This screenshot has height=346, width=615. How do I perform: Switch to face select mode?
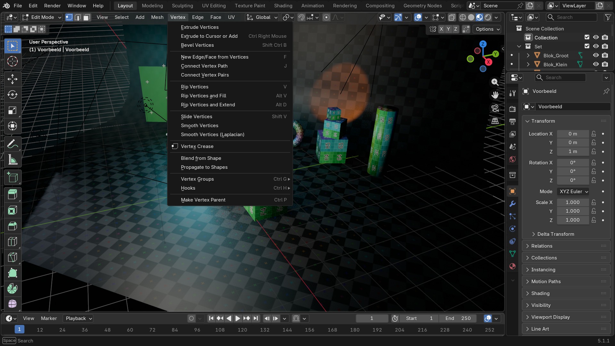point(86,17)
